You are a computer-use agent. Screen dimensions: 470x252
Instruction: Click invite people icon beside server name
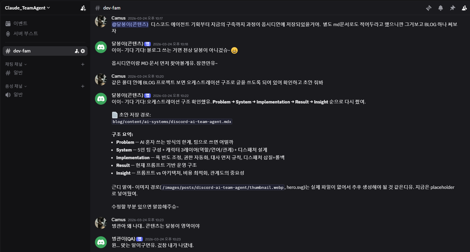pyautogui.click(x=83, y=8)
